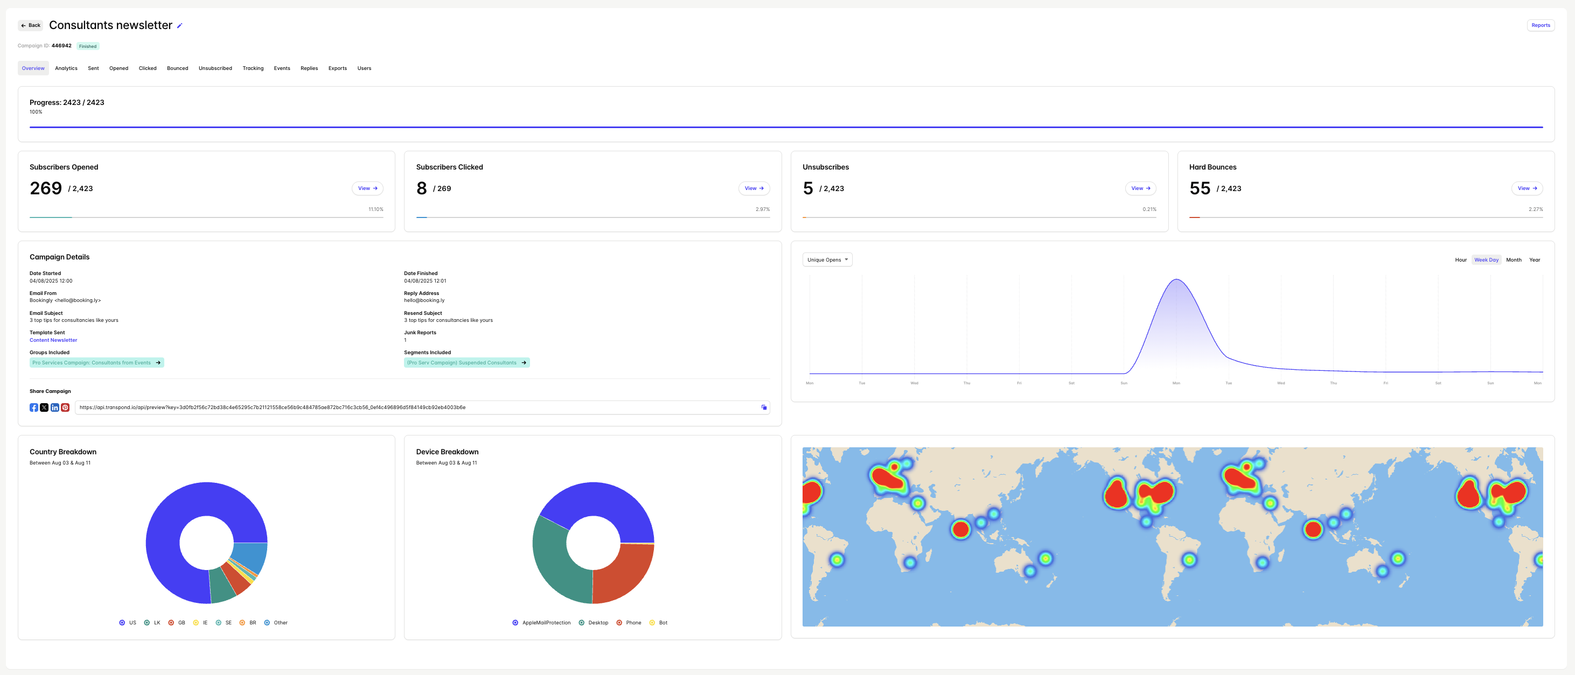Screen dimensions: 1575x675
Task: Toggle the AppleMailProtection legend item
Action: coord(542,623)
